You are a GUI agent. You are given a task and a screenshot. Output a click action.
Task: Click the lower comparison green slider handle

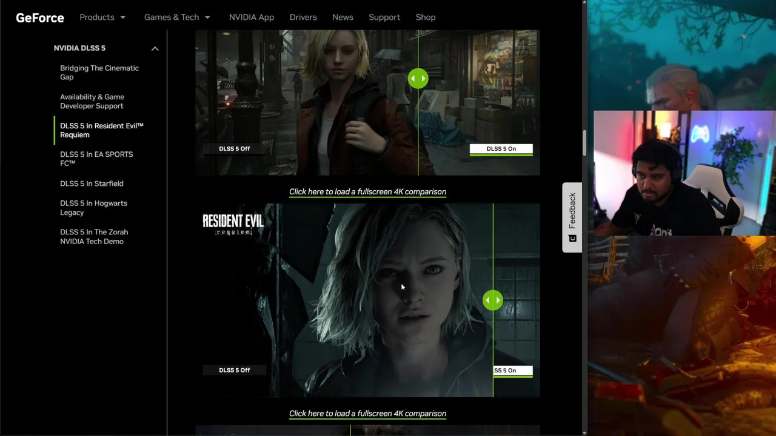coord(493,300)
